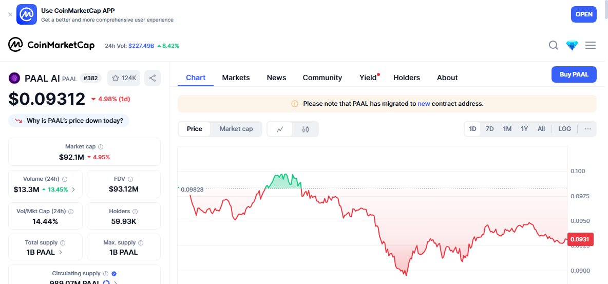Viewport: 608px width, 284px height.
Task: Click the Buy PAAL button
Action: (x=574, y=74)
